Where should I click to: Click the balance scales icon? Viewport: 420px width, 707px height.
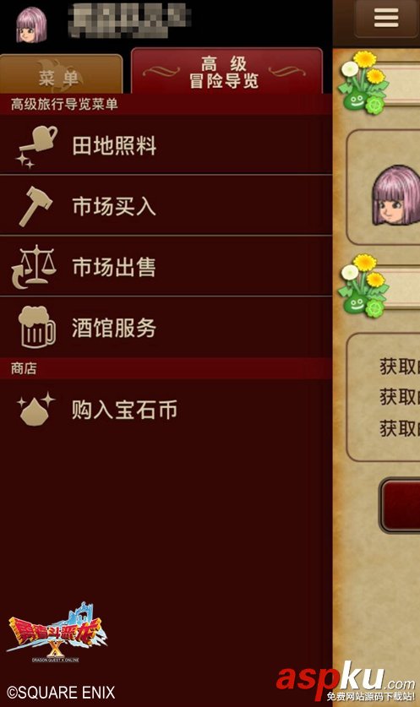35,267
